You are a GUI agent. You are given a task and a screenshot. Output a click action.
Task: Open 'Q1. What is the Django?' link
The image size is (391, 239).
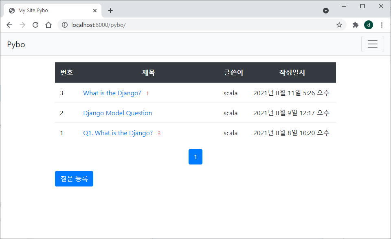tap(118, 133)
